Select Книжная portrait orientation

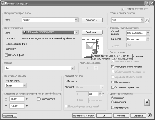click(x=113, y=98)
